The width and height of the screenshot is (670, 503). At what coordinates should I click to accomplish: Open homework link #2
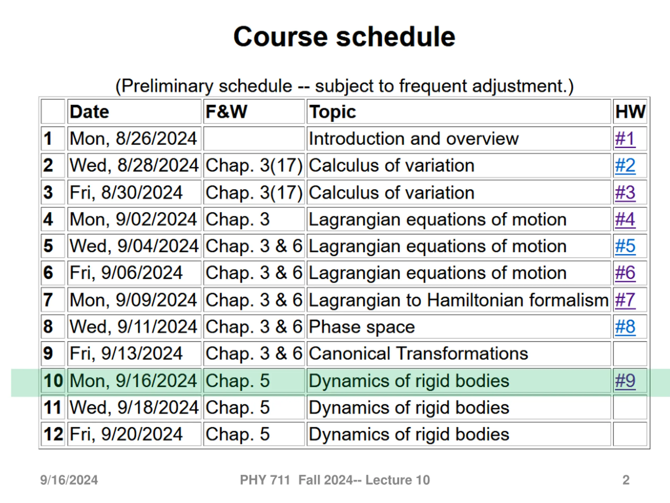pyautogui.click(x=625, y=166)
